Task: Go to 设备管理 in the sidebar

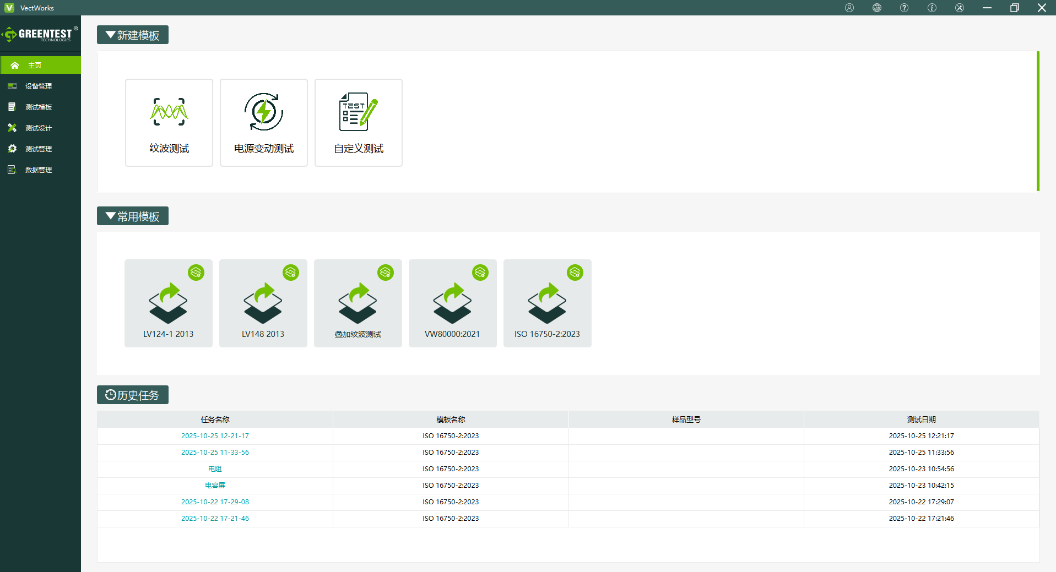Action: pyautogui.click(x=39, y=86)
